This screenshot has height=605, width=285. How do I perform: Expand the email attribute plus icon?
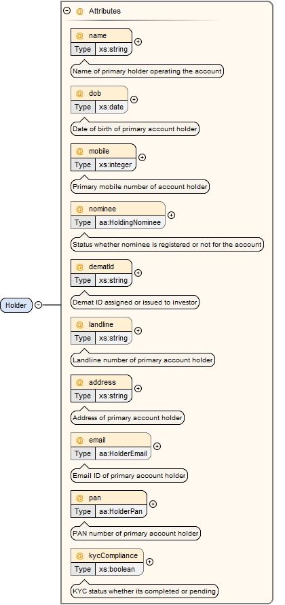pos(157,446)
